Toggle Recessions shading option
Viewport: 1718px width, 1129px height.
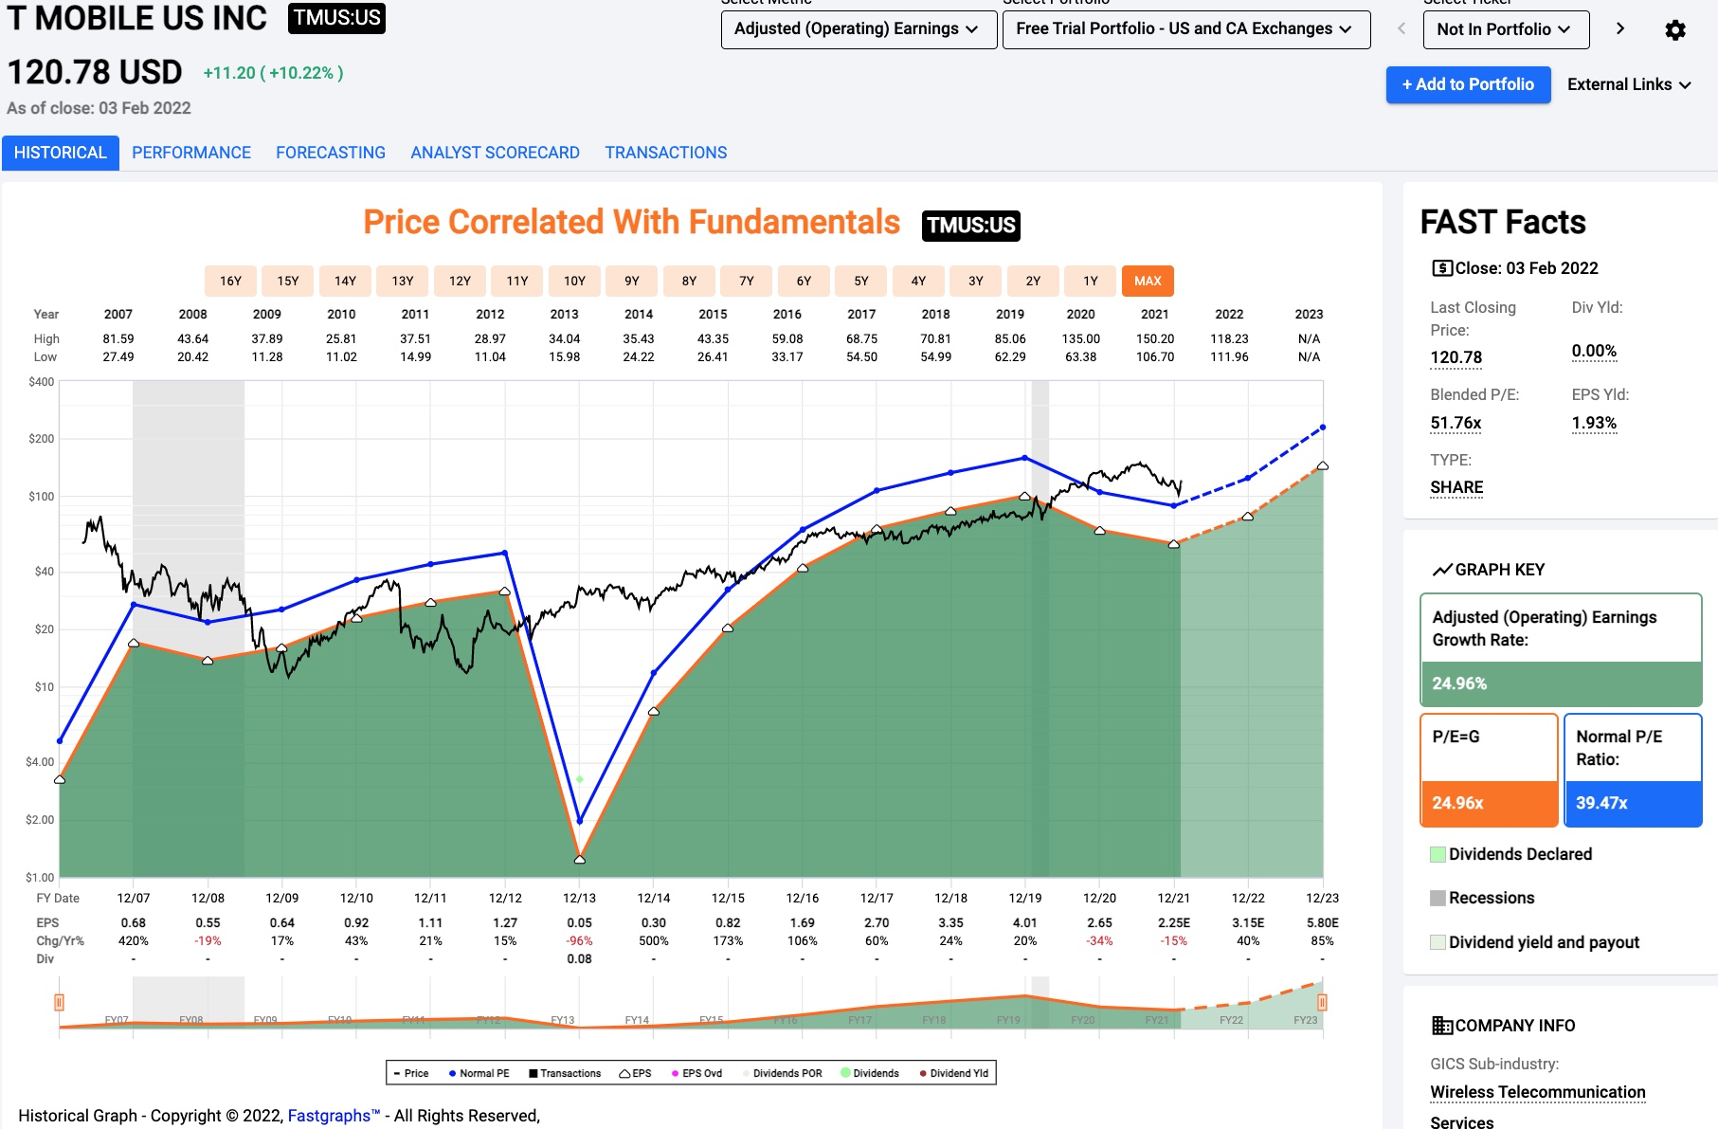click(1482, 898)
